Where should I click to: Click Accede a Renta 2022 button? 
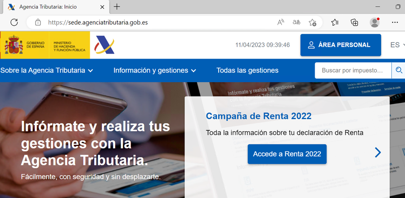(x=287, y=154)
